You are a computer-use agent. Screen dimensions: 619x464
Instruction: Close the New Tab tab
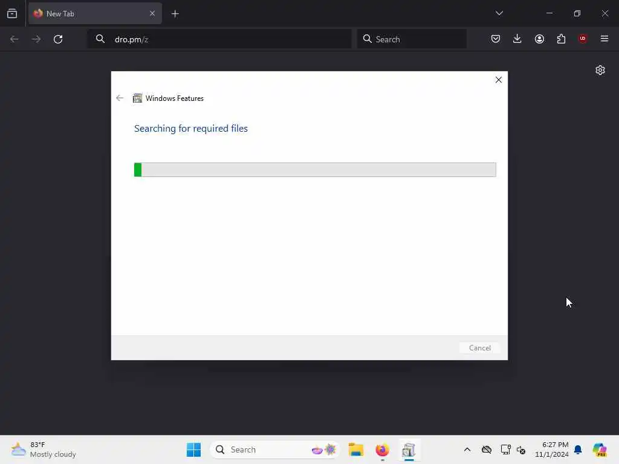(x=152, y=13)
